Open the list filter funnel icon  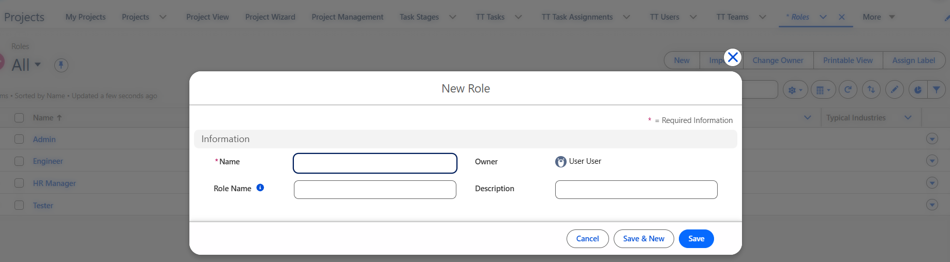(x=937, y=90)
